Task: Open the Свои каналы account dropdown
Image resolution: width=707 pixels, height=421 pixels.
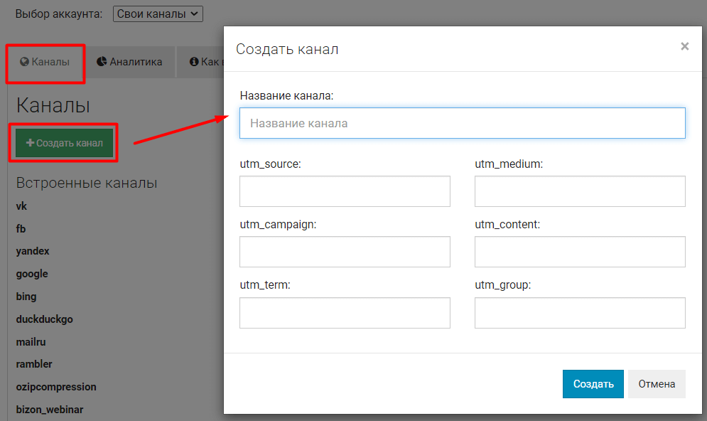Action: pos(158,14)
